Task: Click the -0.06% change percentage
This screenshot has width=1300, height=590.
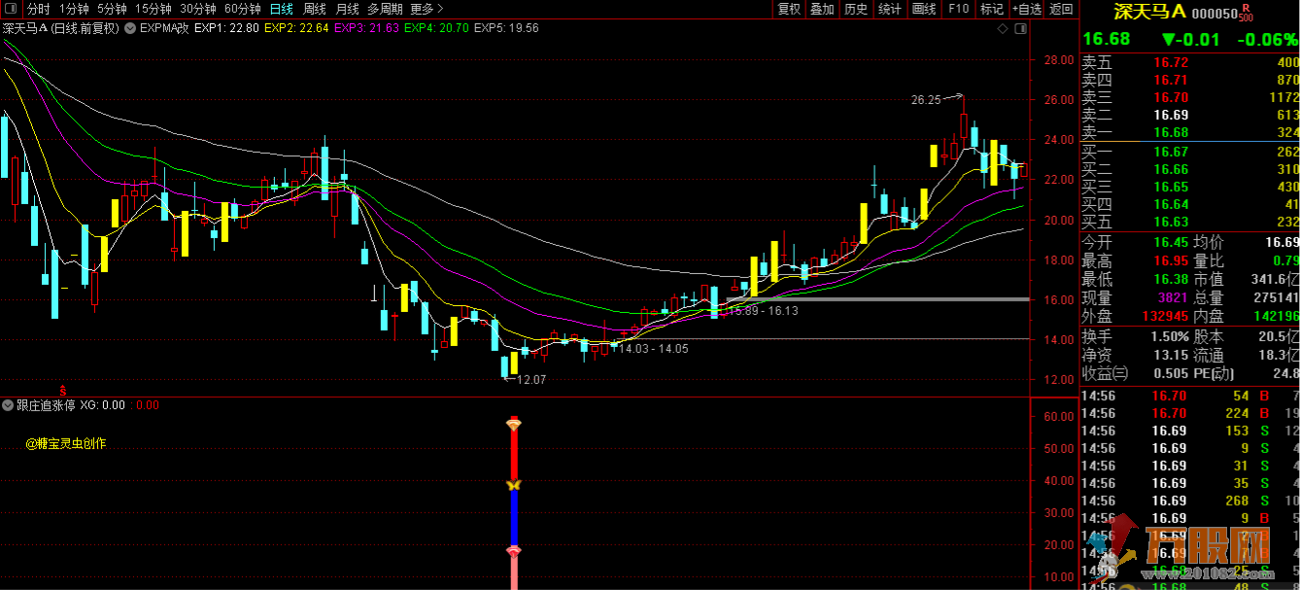Action: (1267, 39)
